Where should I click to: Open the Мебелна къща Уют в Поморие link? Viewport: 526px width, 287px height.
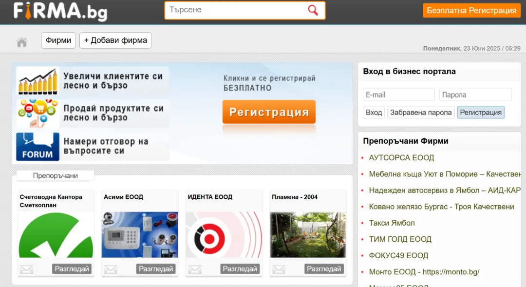(x=445, y=174)
